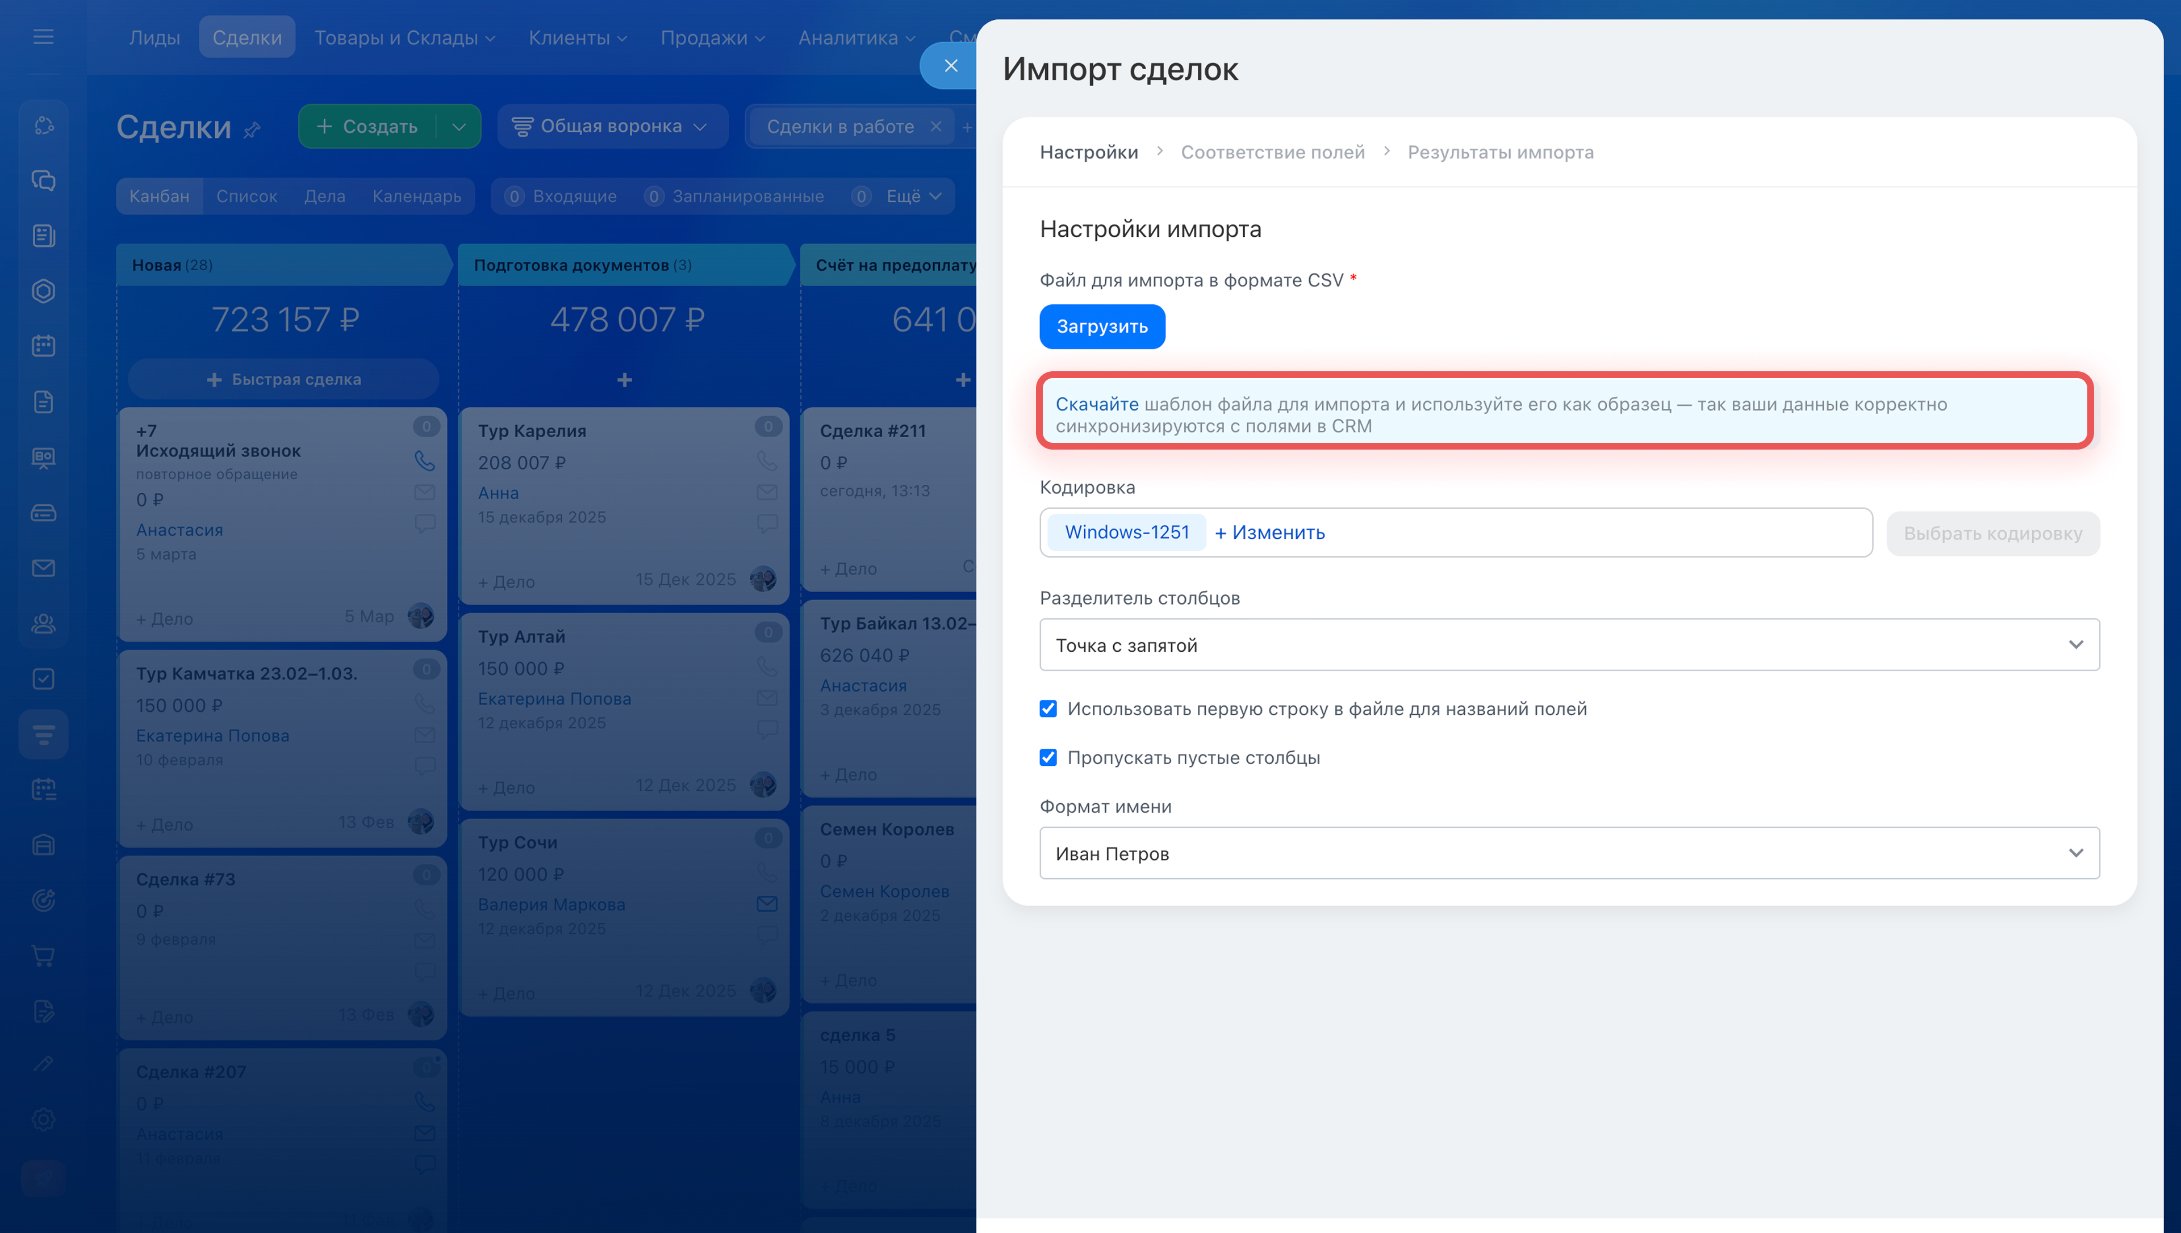Click + Изменить in encoding field
The height and width of the screenshot is (1233, 2181).
[1269, 532]
